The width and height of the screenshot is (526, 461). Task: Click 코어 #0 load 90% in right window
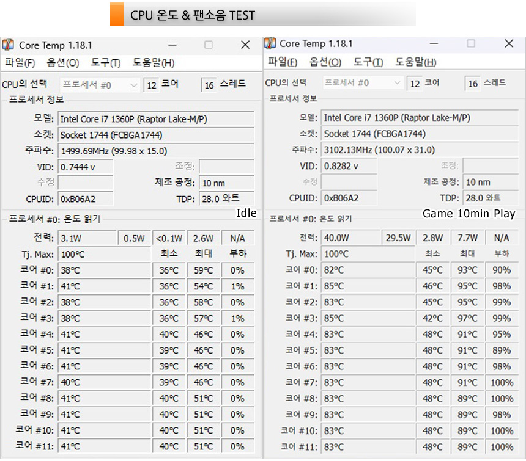click(x=502, y=270)
